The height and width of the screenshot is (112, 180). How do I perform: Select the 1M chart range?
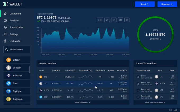click(x=114, y=20)
